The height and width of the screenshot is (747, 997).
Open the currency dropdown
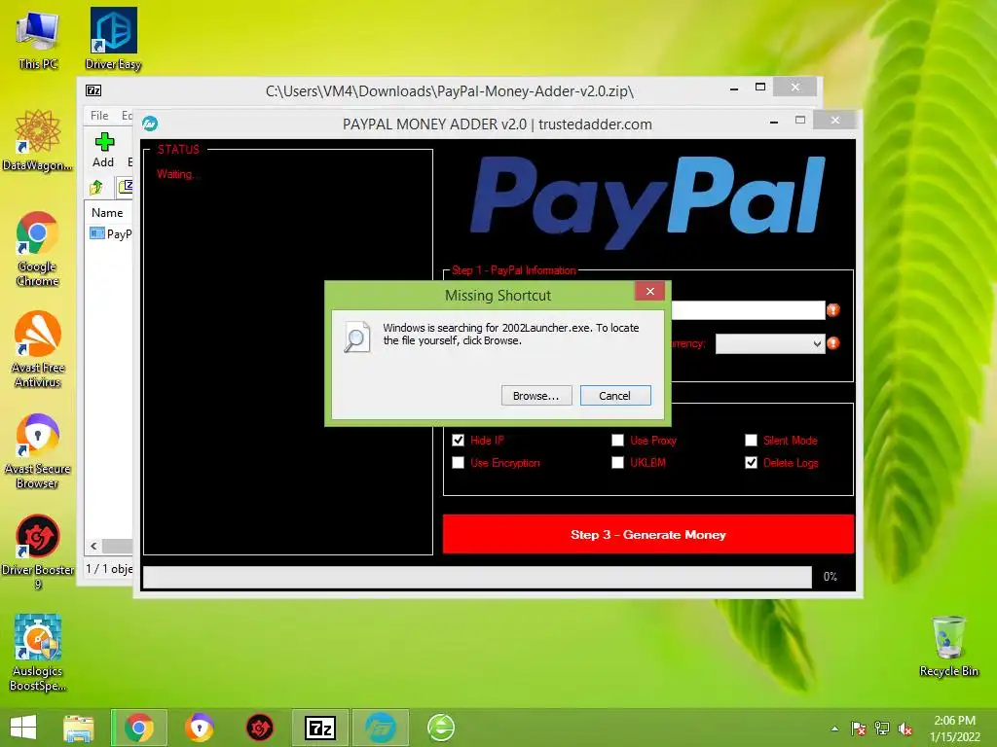pyautogui.click(x=770, y=343)
